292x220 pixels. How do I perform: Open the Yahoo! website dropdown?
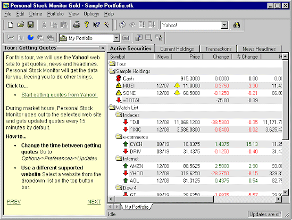point(224,25)
